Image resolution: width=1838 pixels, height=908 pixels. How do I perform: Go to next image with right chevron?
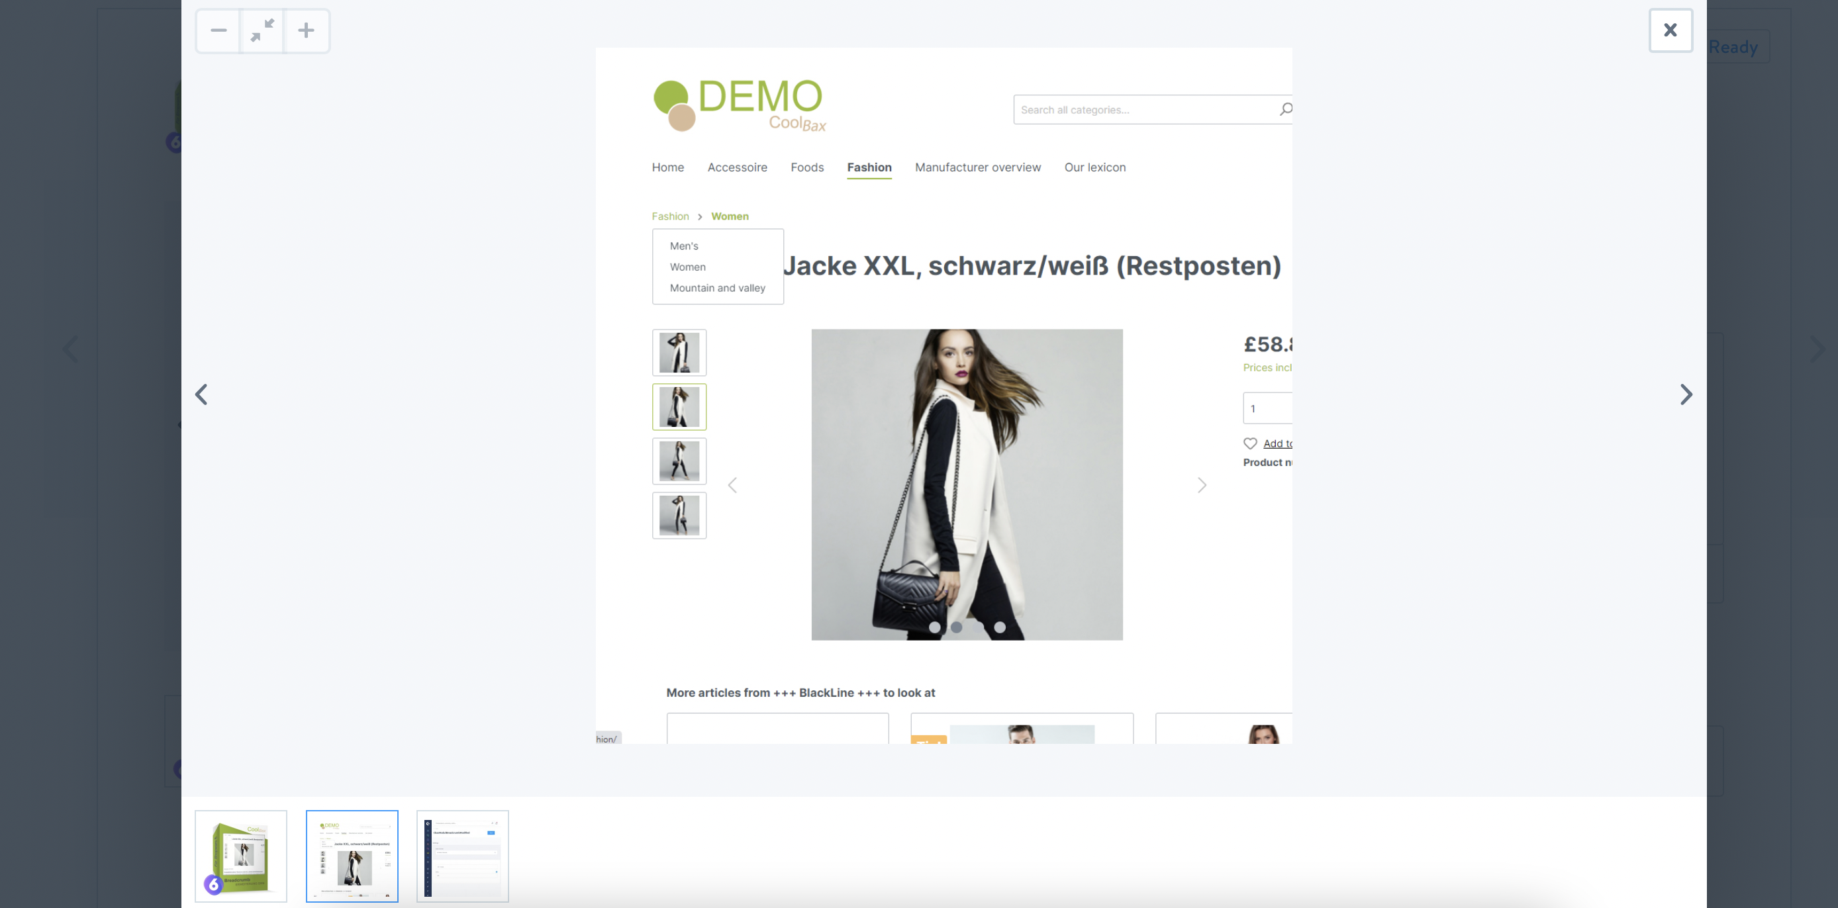click(x=1685, y=394)
